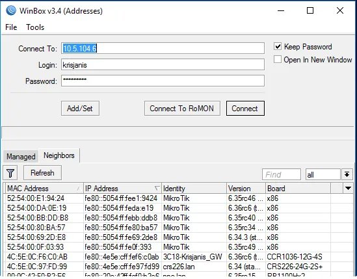The image size is (357, 279).
Task: Click version cell 6.35rc46
Action: coord(246,198)
